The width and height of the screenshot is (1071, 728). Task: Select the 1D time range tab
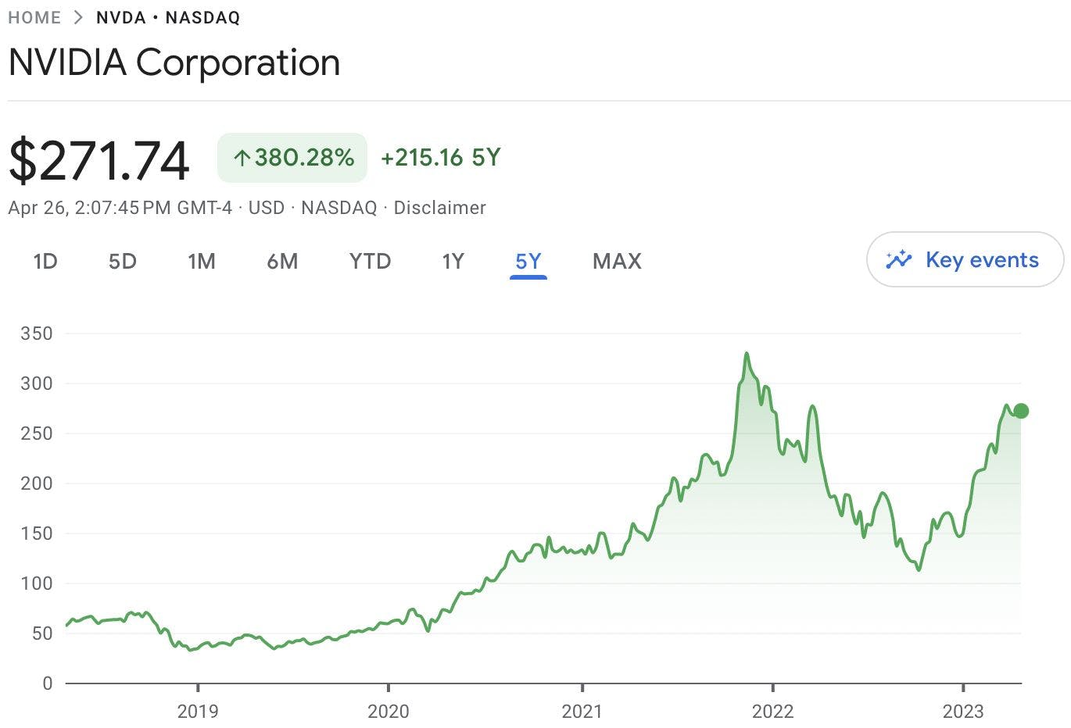point(45,261)
